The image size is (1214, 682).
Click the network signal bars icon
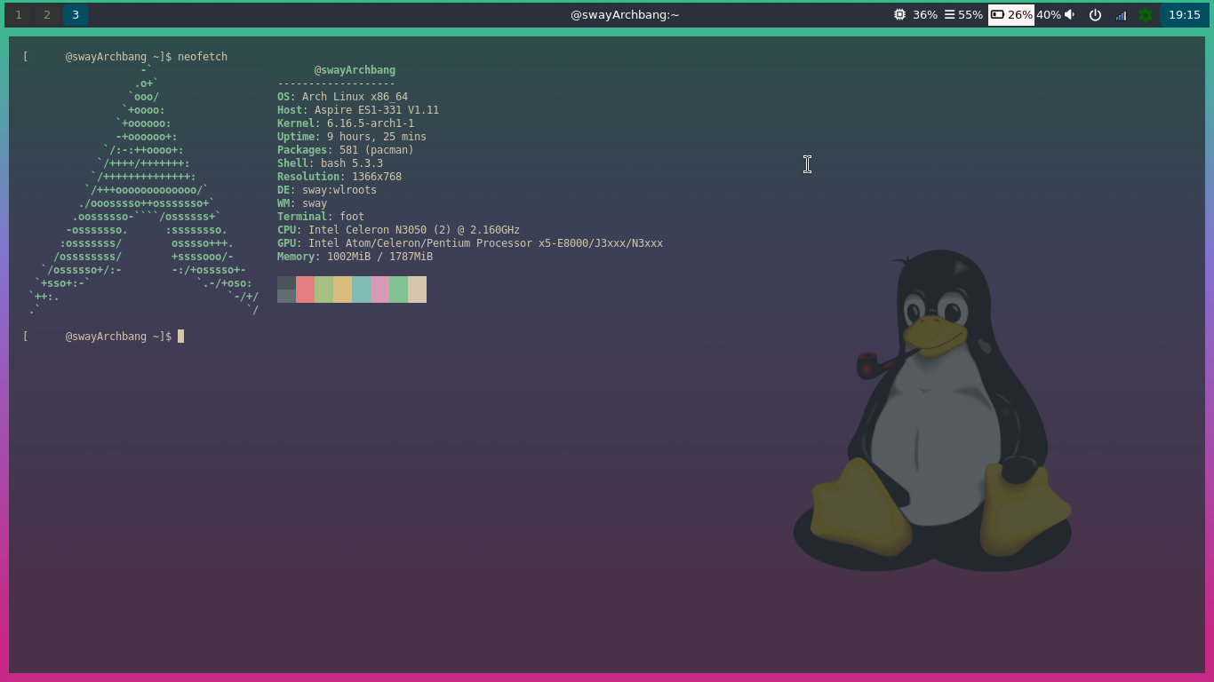[1121, 15]
